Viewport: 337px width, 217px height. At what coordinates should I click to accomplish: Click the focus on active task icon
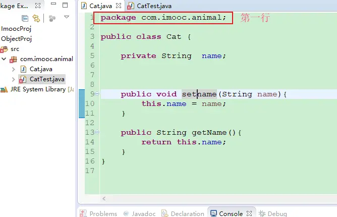pos(52,19)
